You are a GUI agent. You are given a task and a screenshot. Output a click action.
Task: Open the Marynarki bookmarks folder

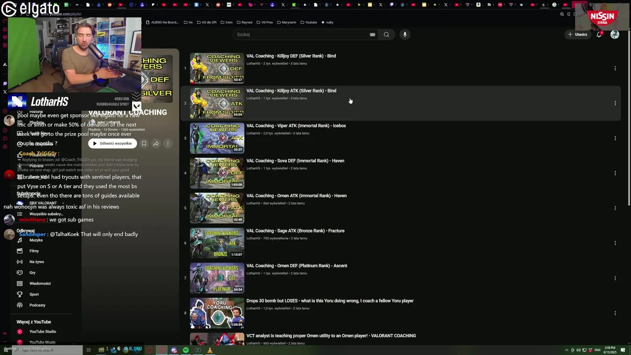pyautogui.click(x=287, y=22)
